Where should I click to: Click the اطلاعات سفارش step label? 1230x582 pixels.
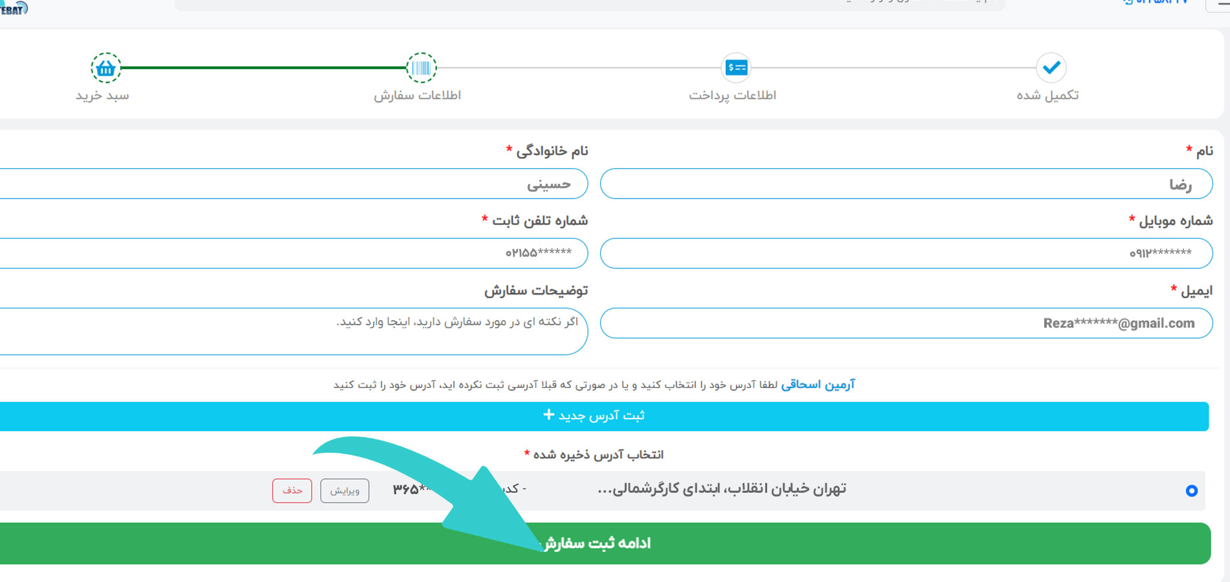(x=418, y=96)
